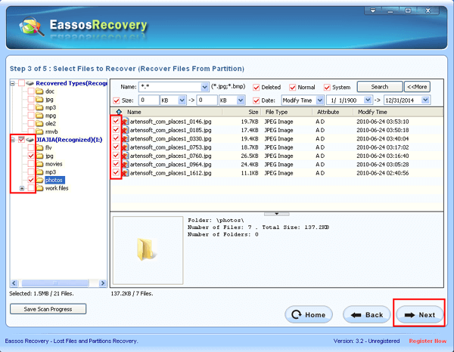Click deleted-file icon for places1_0760.jpg
Image resolution: width=454 pixels, height=352 pixels.
click(125, 156)
